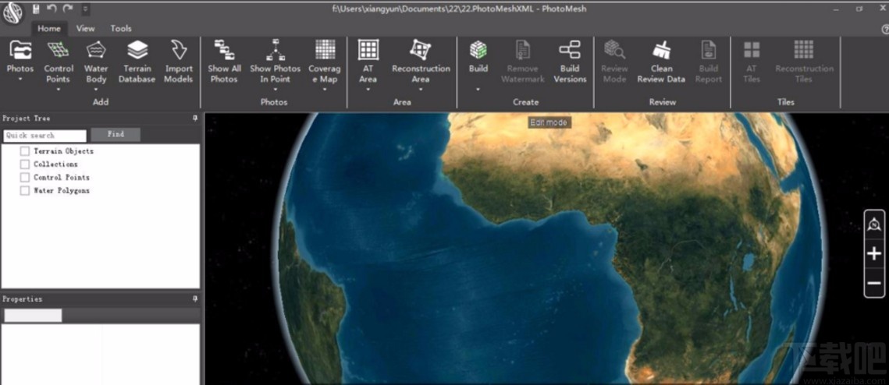Screen dimensions: 889x385
Task: Open the Coverage Map dropdown arrow
Action: 325,90
